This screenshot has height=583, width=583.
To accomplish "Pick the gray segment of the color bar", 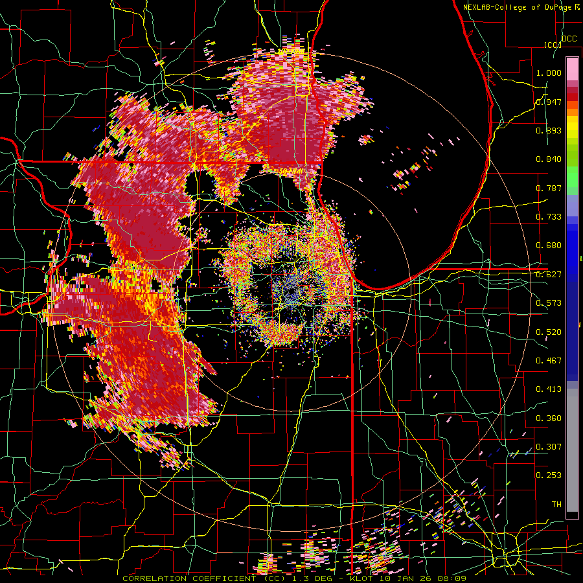I will click(x=572, y=450).
